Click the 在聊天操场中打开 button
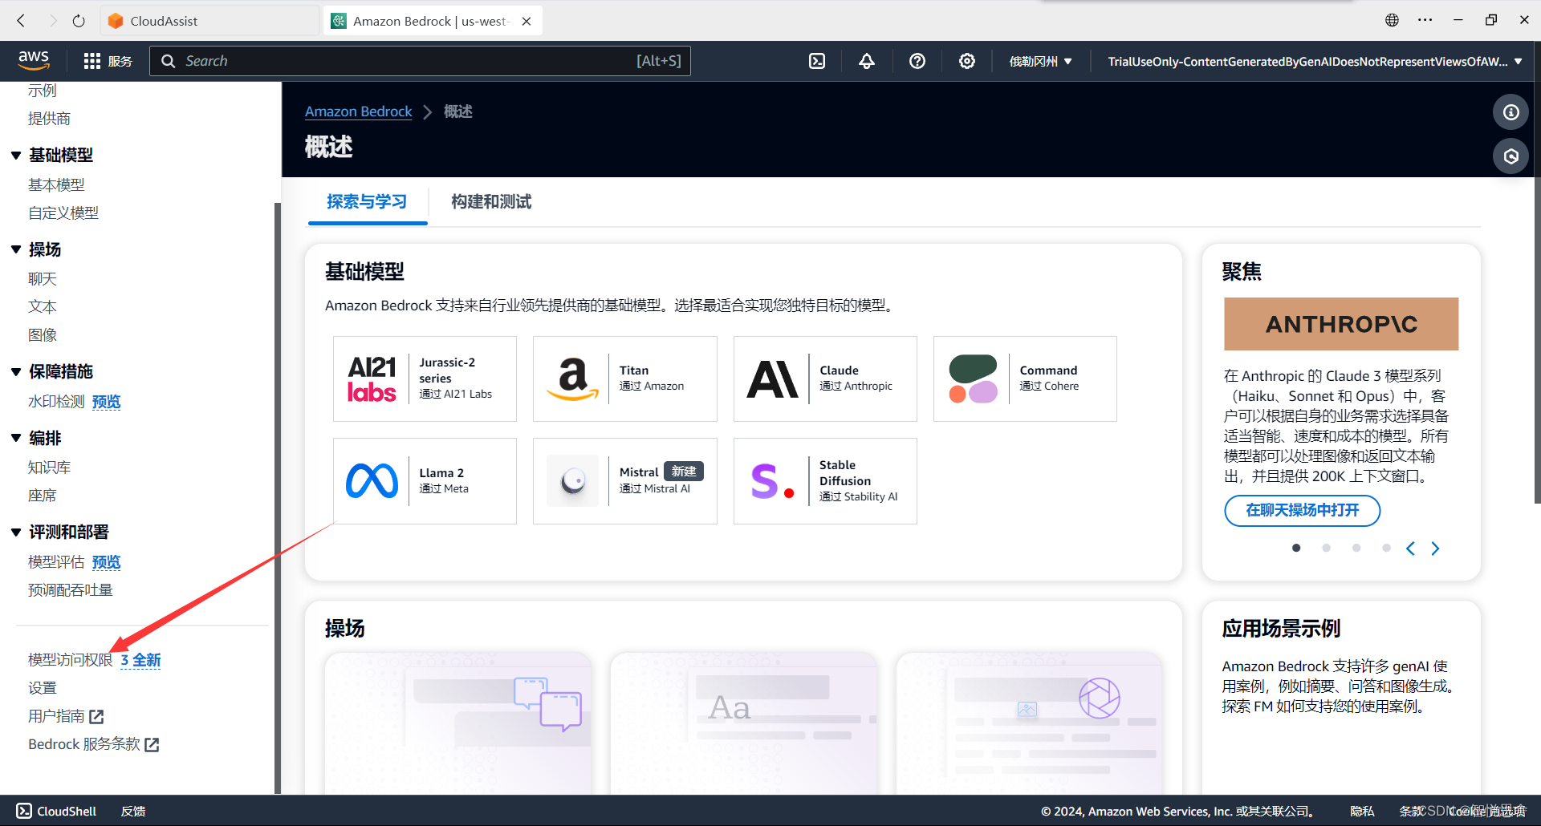The width and height of the screenshot is (1541, 826). tap(1302, 510)
